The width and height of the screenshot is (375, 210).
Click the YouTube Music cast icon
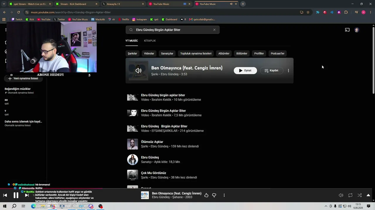pos(347,30)
